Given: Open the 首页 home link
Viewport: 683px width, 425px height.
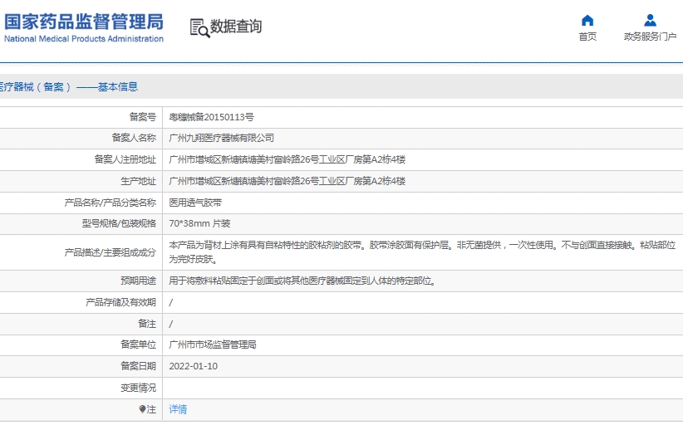Looking at the screenshot, I should (x=587, y=37).
